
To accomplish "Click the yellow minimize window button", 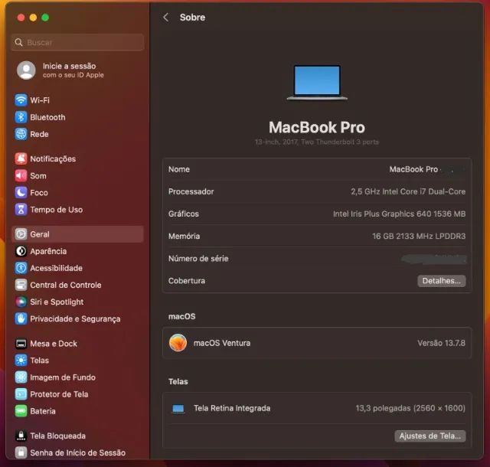I will pos(33,18).
